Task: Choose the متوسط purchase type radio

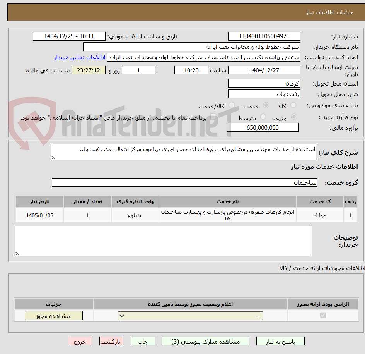Action: click(x=263, y=117)
